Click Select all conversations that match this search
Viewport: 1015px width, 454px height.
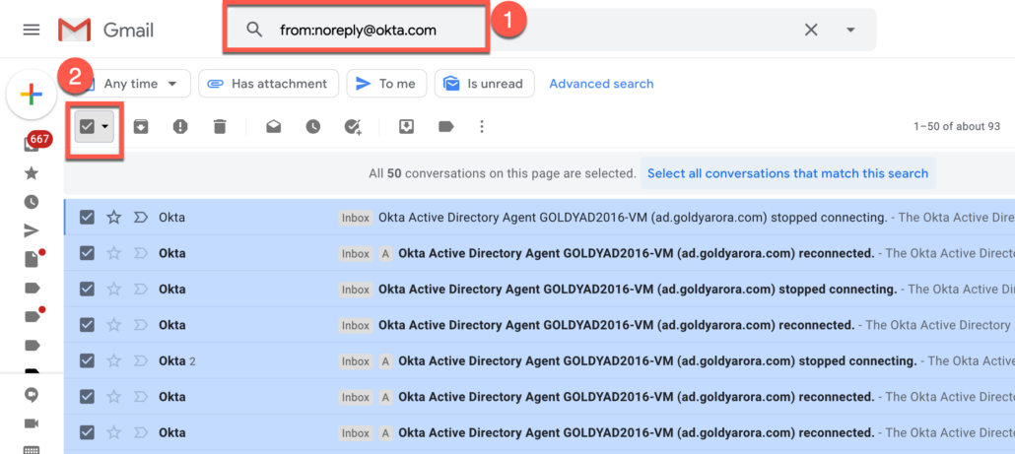pos(787,173)
